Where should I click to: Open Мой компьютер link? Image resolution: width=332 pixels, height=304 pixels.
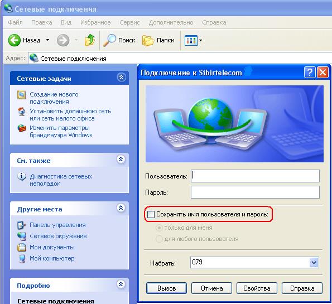click(x=52, y=258)
